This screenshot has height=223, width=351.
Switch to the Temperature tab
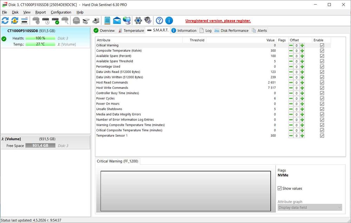click(x=131, y=31)
